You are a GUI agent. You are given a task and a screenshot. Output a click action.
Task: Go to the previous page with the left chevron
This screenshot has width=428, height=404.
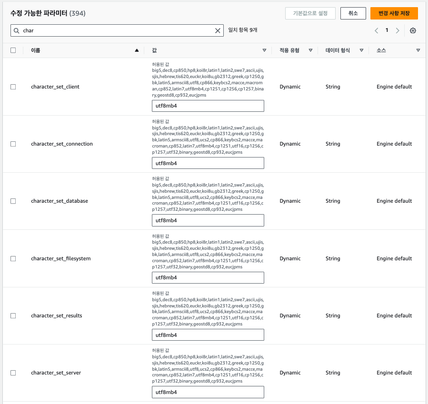[377, 30]
